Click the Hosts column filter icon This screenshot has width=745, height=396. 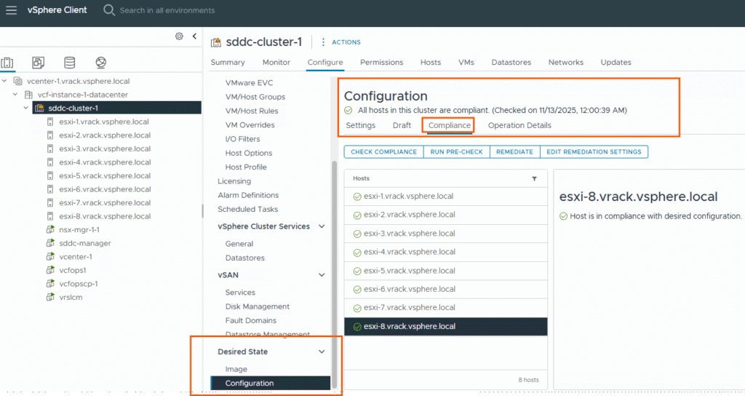[535, 178]
